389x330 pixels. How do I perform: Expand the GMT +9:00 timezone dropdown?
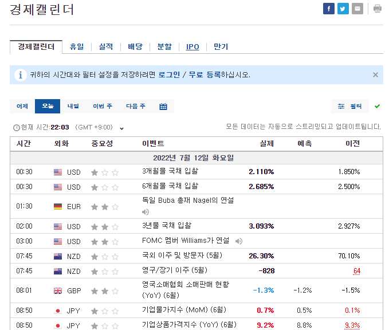coord(121,128)
